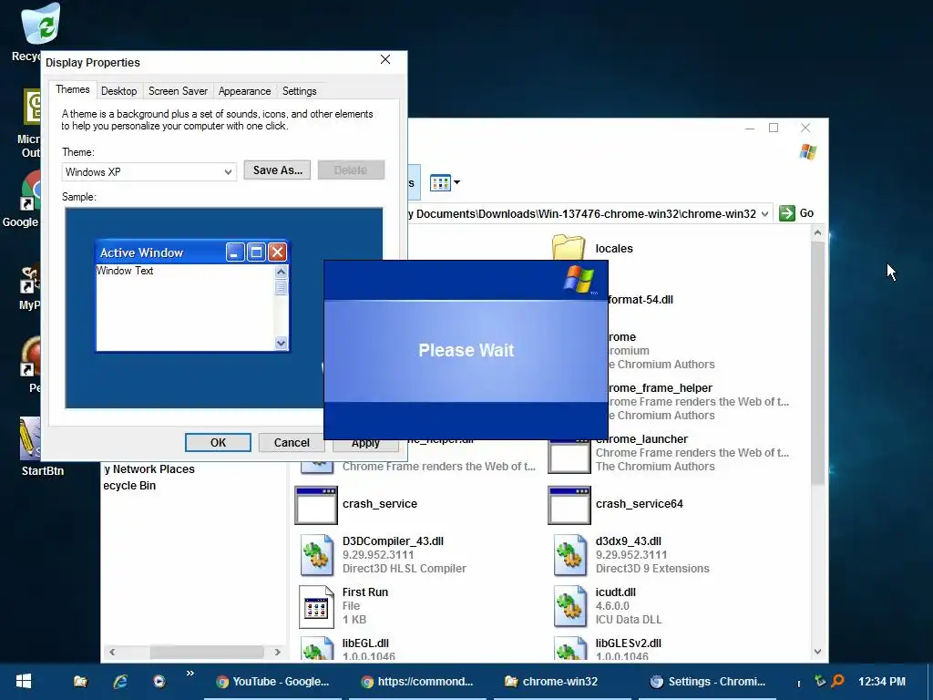Launch Internet Explorer from quick launch
933x700 pixels.
point(120,681)
